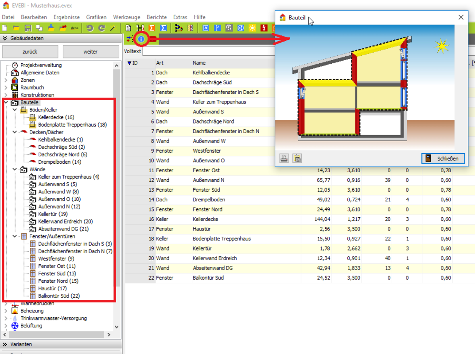Expand the Varianten panel
475x354 pixels.
click(5, 344)
